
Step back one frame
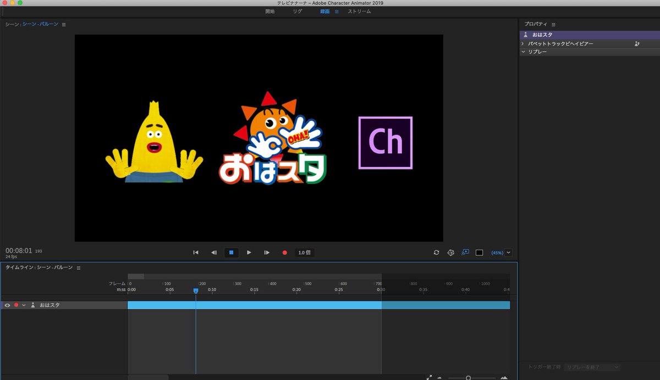[213, 253]
